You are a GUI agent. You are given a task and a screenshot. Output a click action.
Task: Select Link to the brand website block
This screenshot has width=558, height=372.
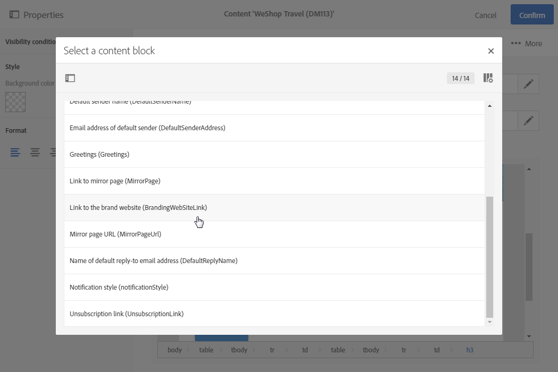[138, 208]
